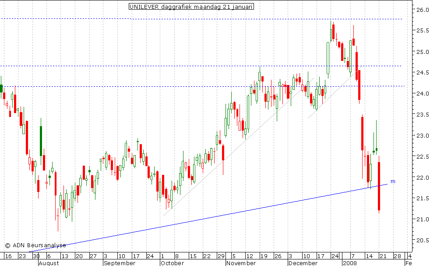This screenshot has width=430, height=266.
Task: Click the date label '28' on the time axis
Action: click(397, 256)
